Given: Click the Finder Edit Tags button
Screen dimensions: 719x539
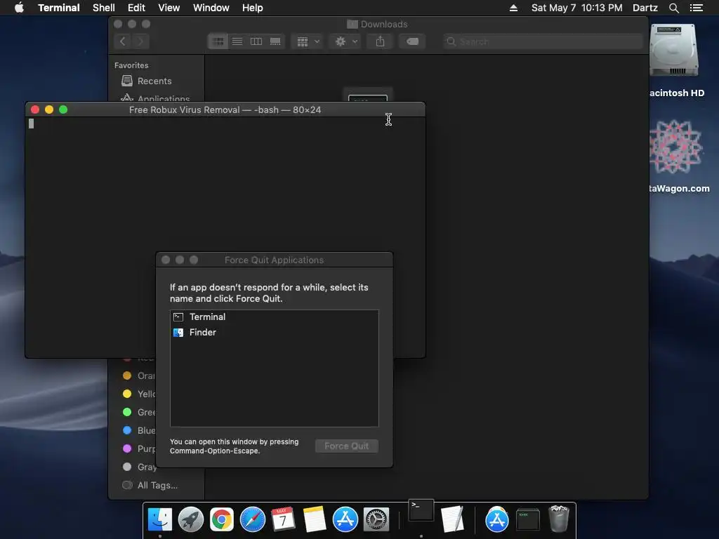Looking at the screenshot, I should tap(412, 41).
